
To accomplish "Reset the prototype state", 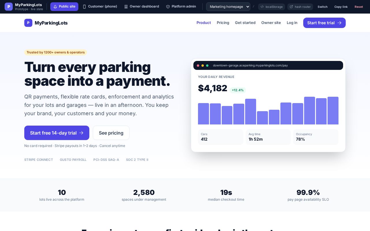I will (359, 7).
